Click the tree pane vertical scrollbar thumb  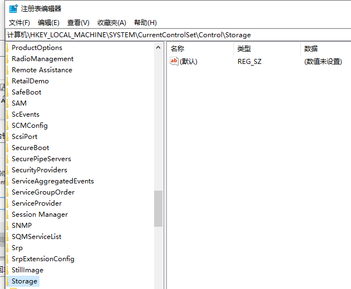[159, 208]
